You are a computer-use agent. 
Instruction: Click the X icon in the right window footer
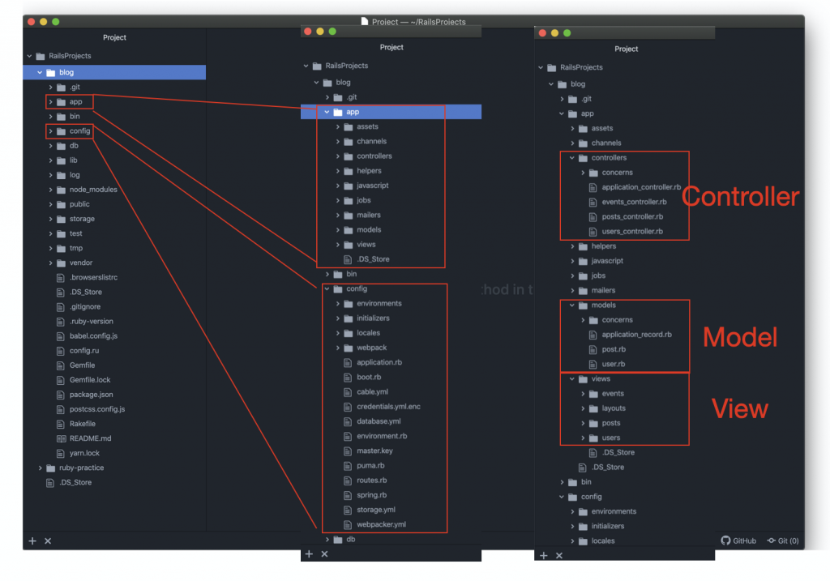pos(559,555)
